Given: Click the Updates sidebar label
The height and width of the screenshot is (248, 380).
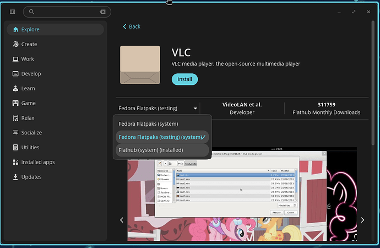Looking at the screenshot, I should (x=31, y=177).
